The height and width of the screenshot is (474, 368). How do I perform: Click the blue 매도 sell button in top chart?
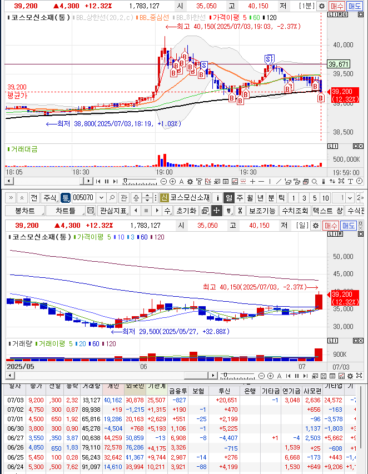pyautogui.click(x=355, y=6)
